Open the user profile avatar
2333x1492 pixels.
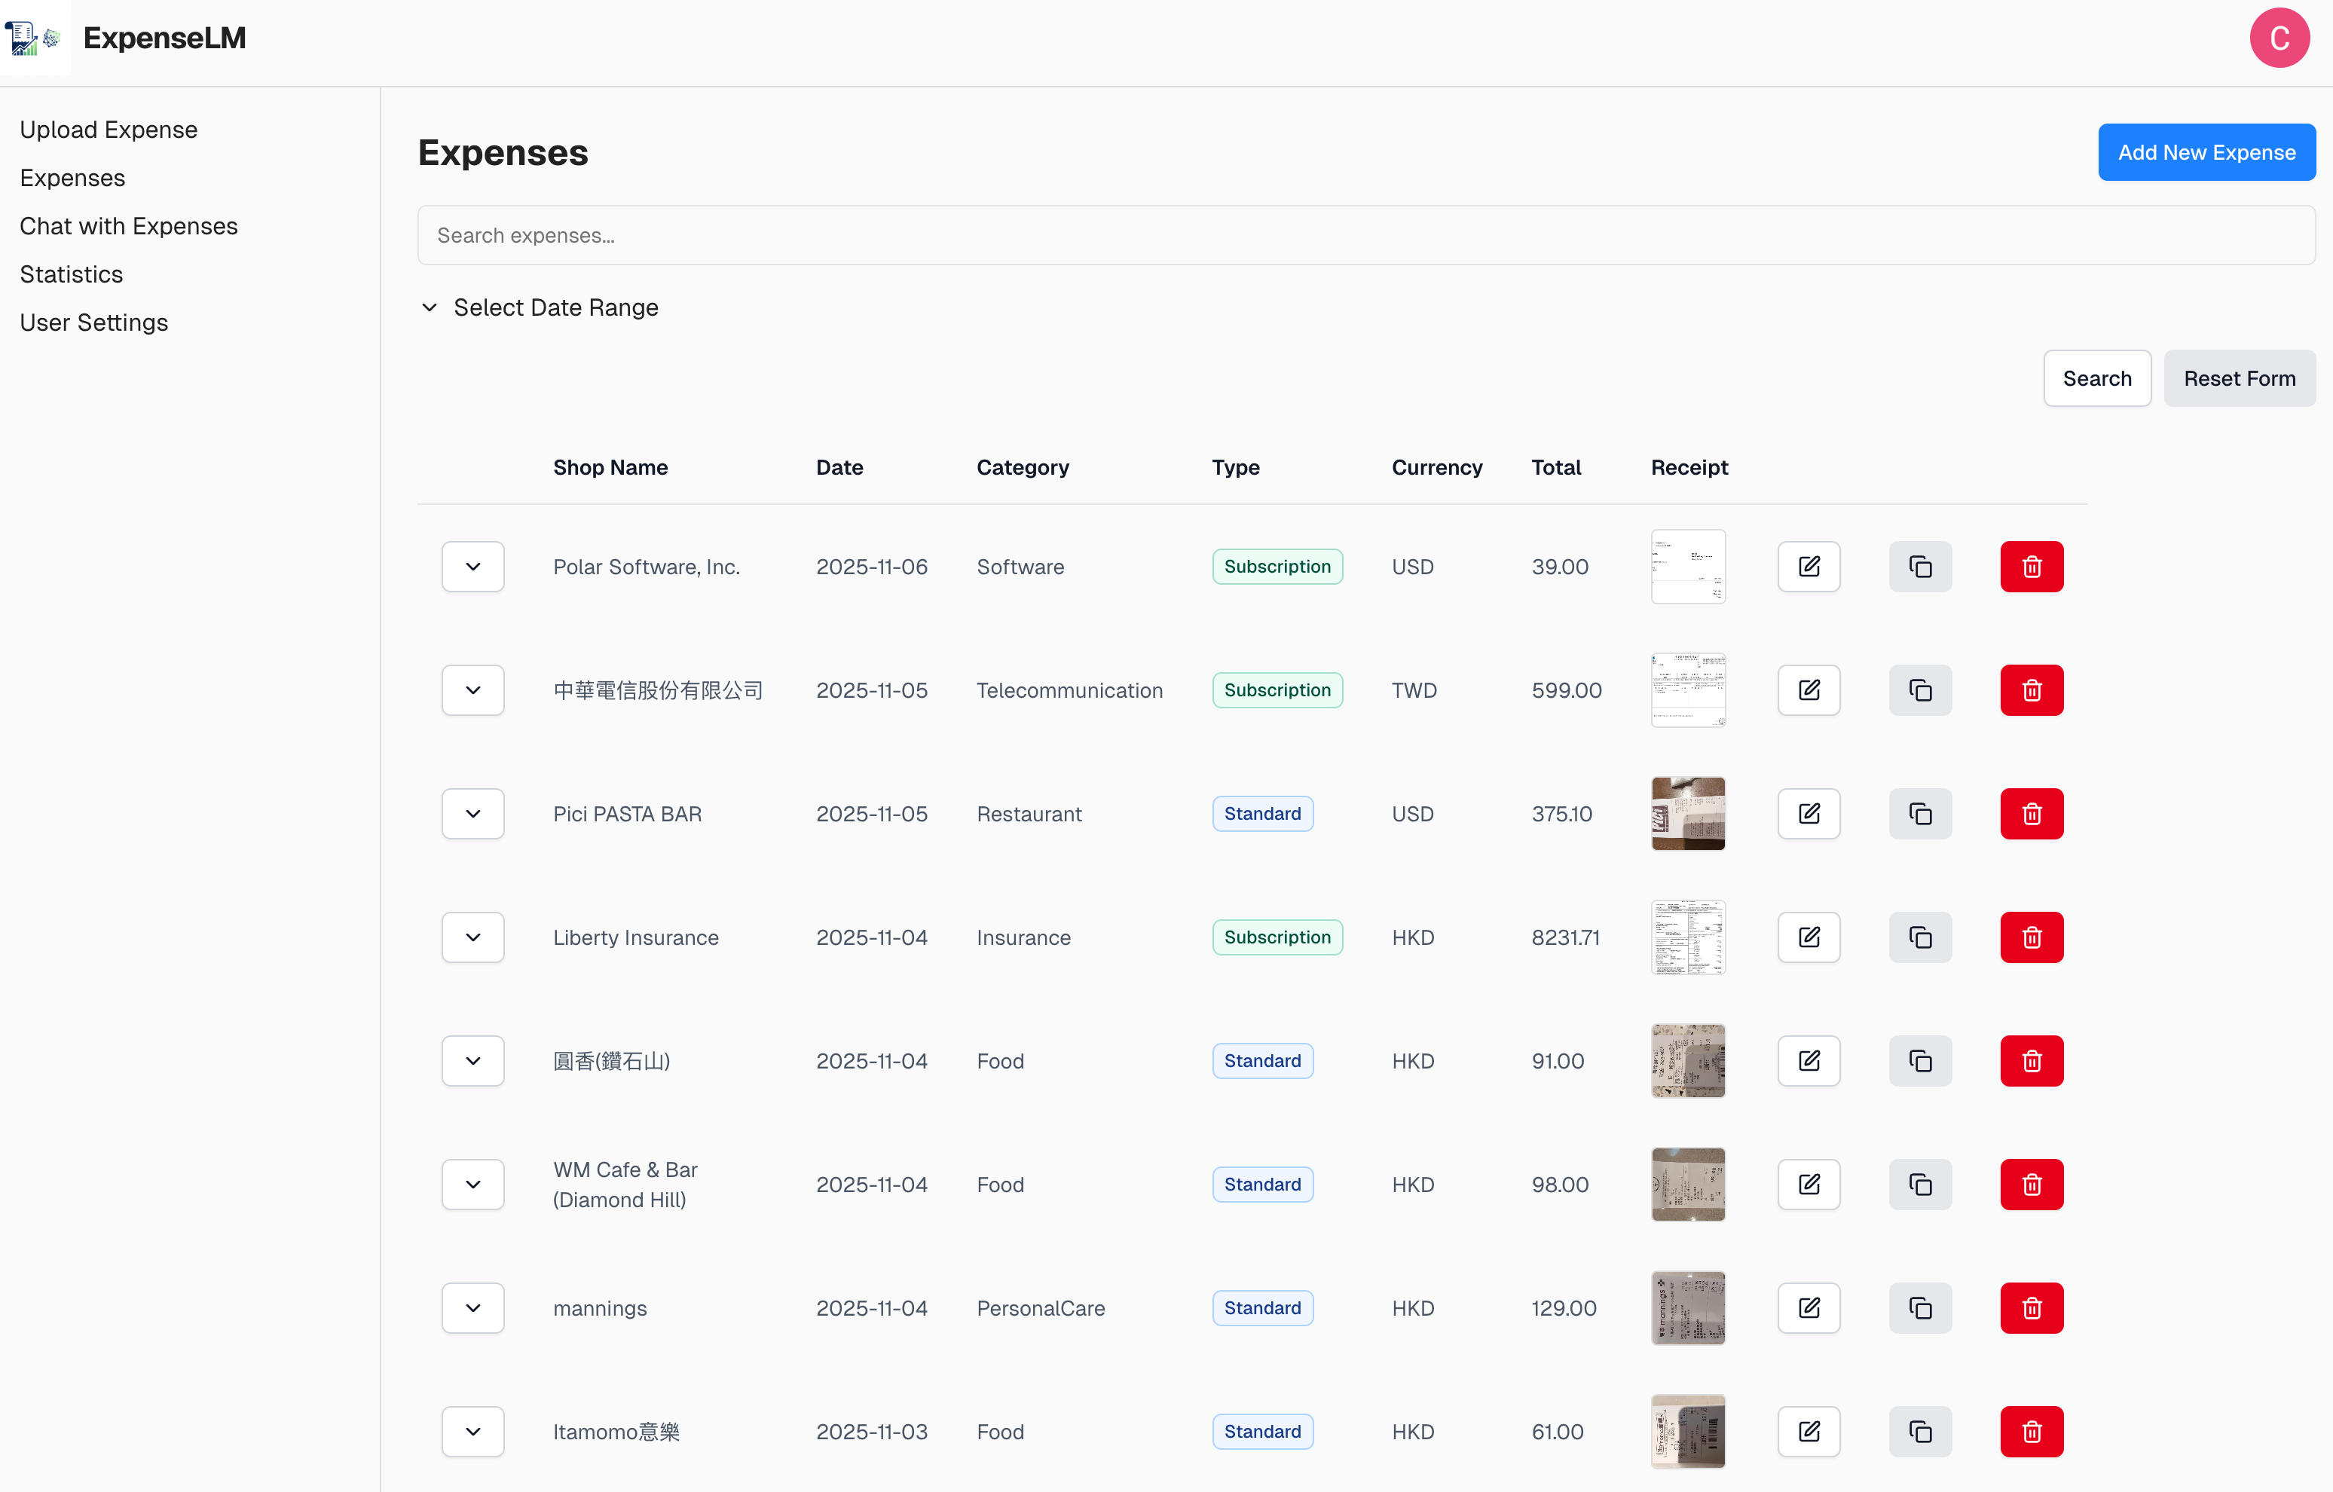(2279, 38)
